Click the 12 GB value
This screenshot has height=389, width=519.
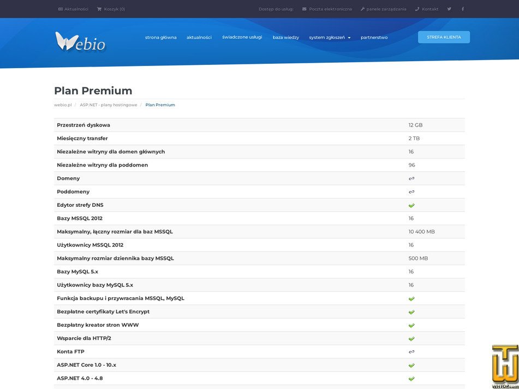coord(415,125)
